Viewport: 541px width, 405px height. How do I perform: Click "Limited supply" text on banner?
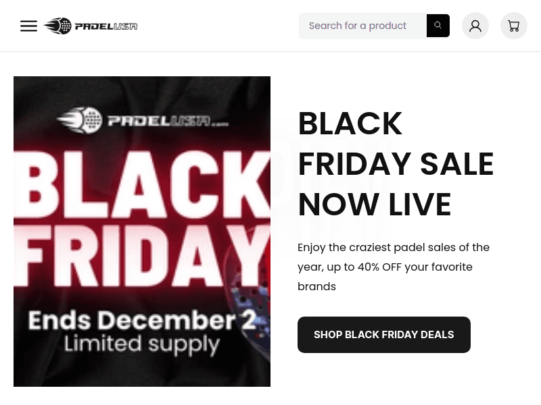(x=142, y=344)
